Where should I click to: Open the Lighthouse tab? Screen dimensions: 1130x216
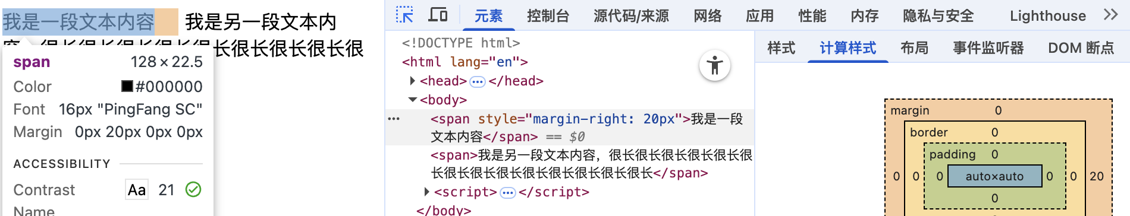pos(1047,16)
